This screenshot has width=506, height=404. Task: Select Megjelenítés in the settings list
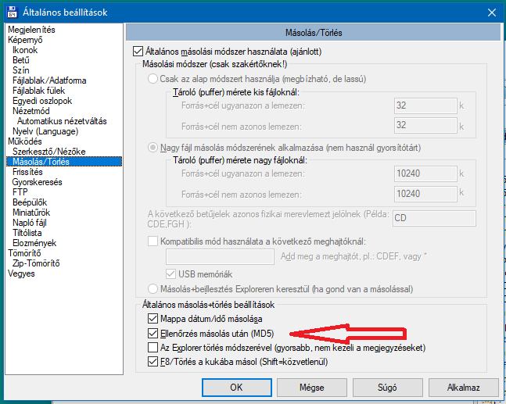click(x=31, y=29)
